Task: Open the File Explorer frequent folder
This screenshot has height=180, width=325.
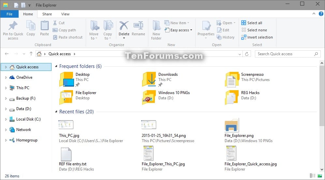Action: pyautogui.click(x=78, y=97)
